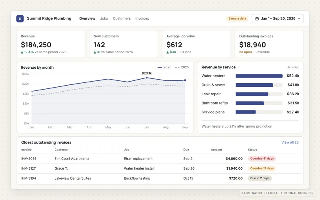This screenshot has width=320, height=200.
Task: Open the Revenue $184,250 card
Action: (x=51, y=44)
